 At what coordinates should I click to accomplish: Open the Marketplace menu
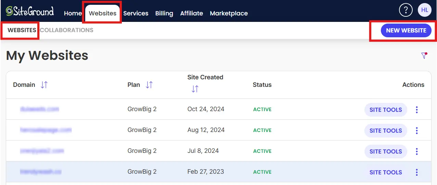229,13
